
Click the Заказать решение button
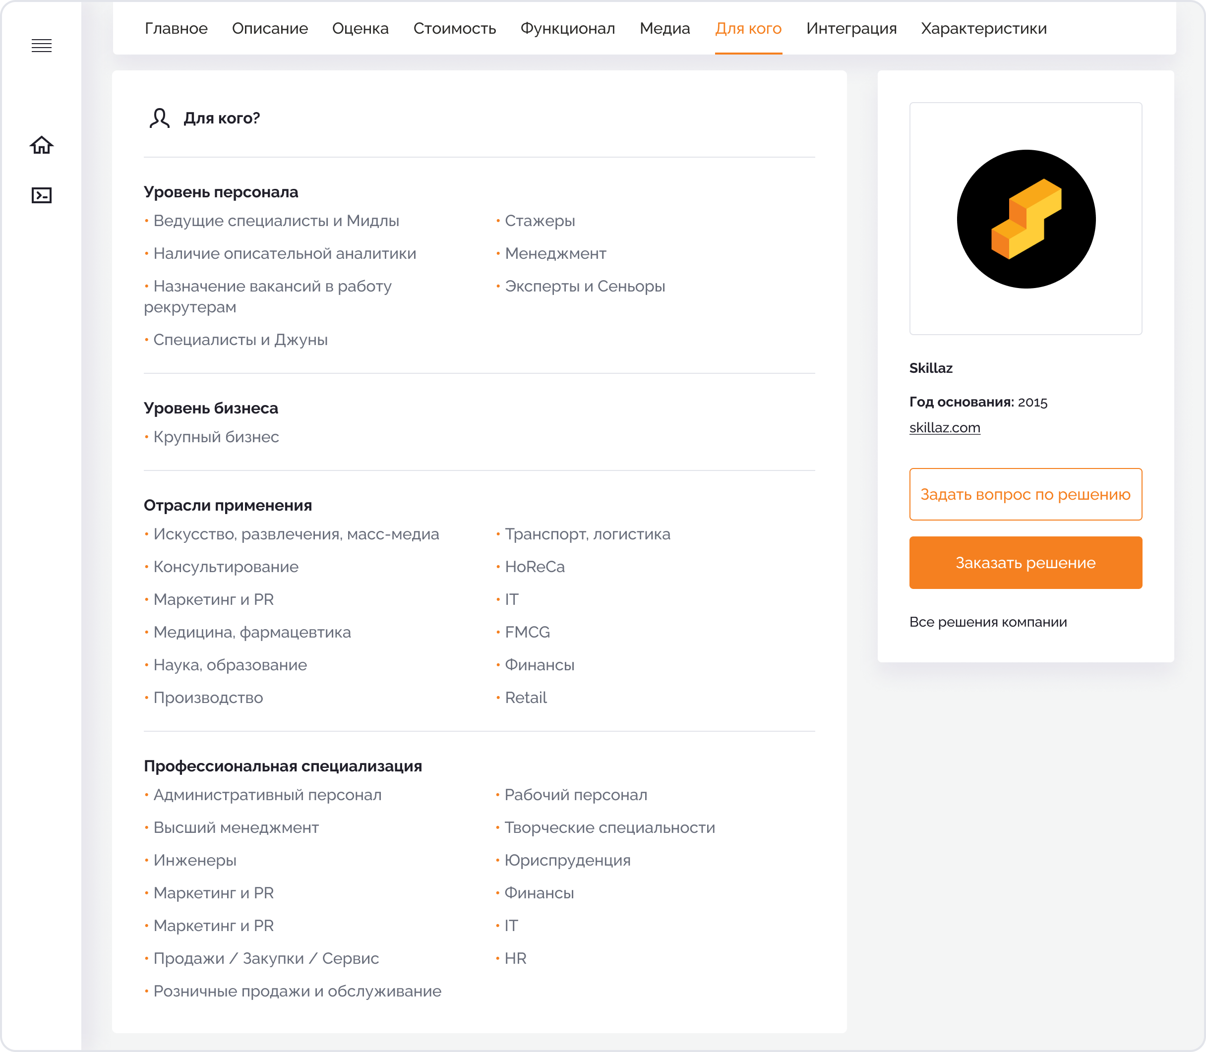(1026, 562)
